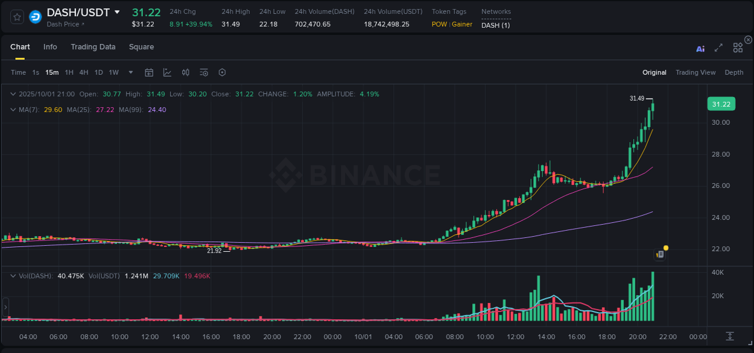Open the DASH/USDT pair selector dropdown

coord(117,11)
